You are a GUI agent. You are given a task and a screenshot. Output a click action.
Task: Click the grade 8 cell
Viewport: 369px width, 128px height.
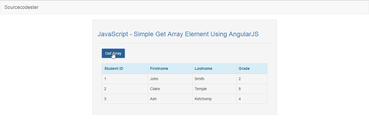252,89
